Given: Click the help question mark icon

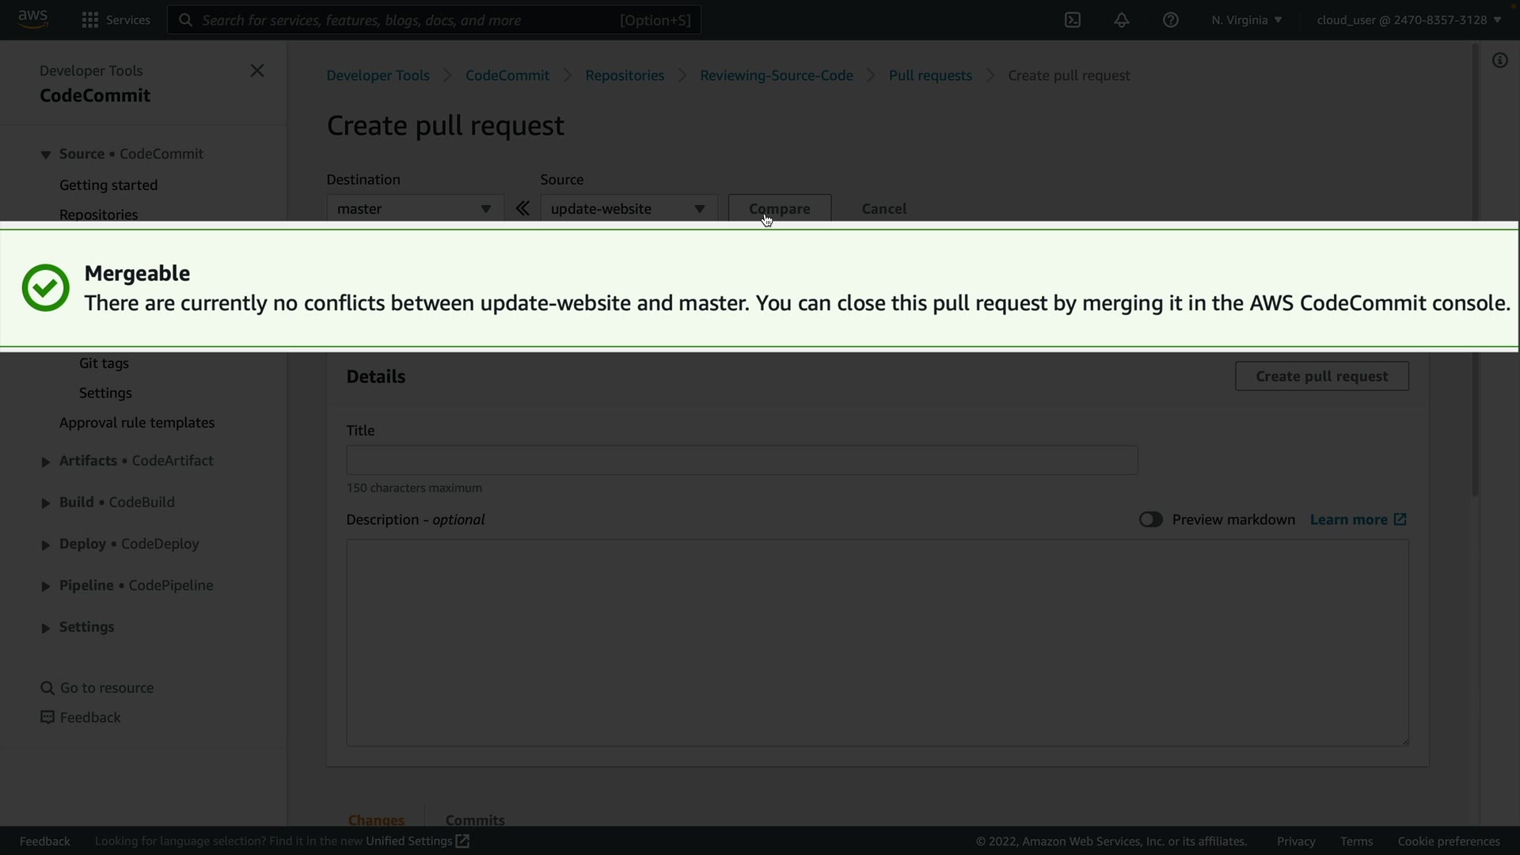Looking at the screenshot, I should (1171, 20).
